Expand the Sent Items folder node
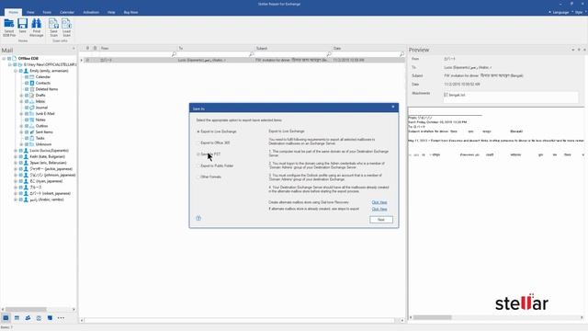 pyautogui.click(x=21, y=132)
